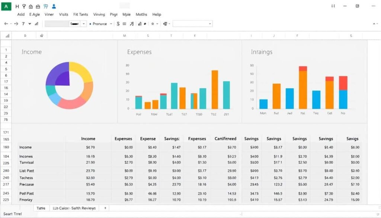Open the star favorites dropdown arrow

point(157,23)
